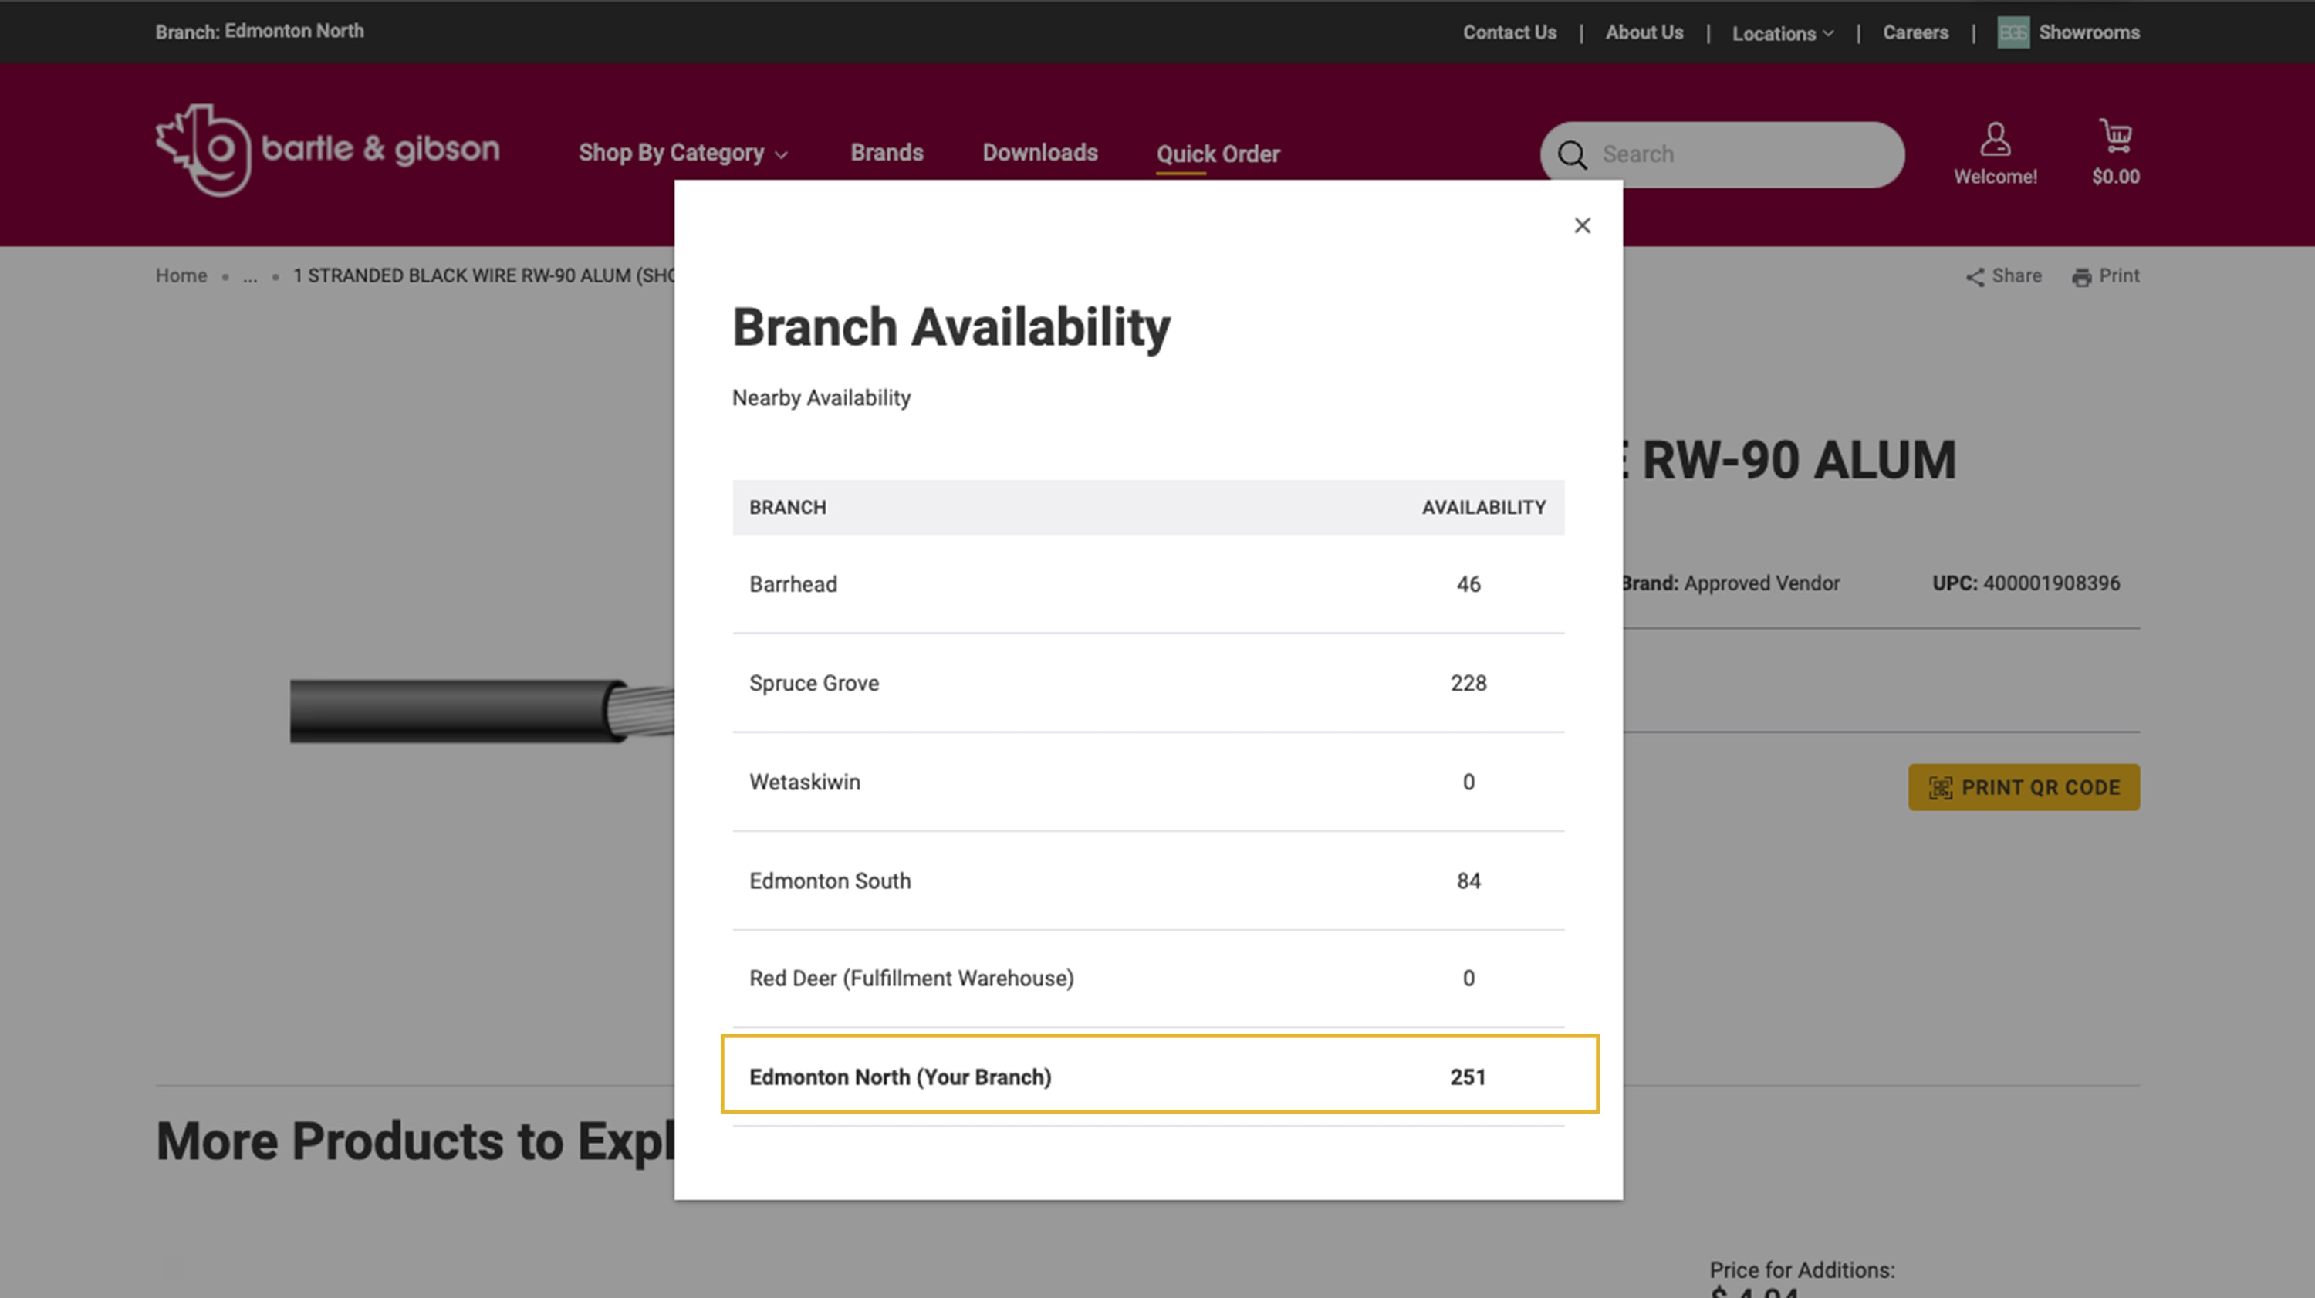The width and height of the screenshot is (2315, 1298).
Task: Open the Downloads menu item
Action: (1039, 153)
